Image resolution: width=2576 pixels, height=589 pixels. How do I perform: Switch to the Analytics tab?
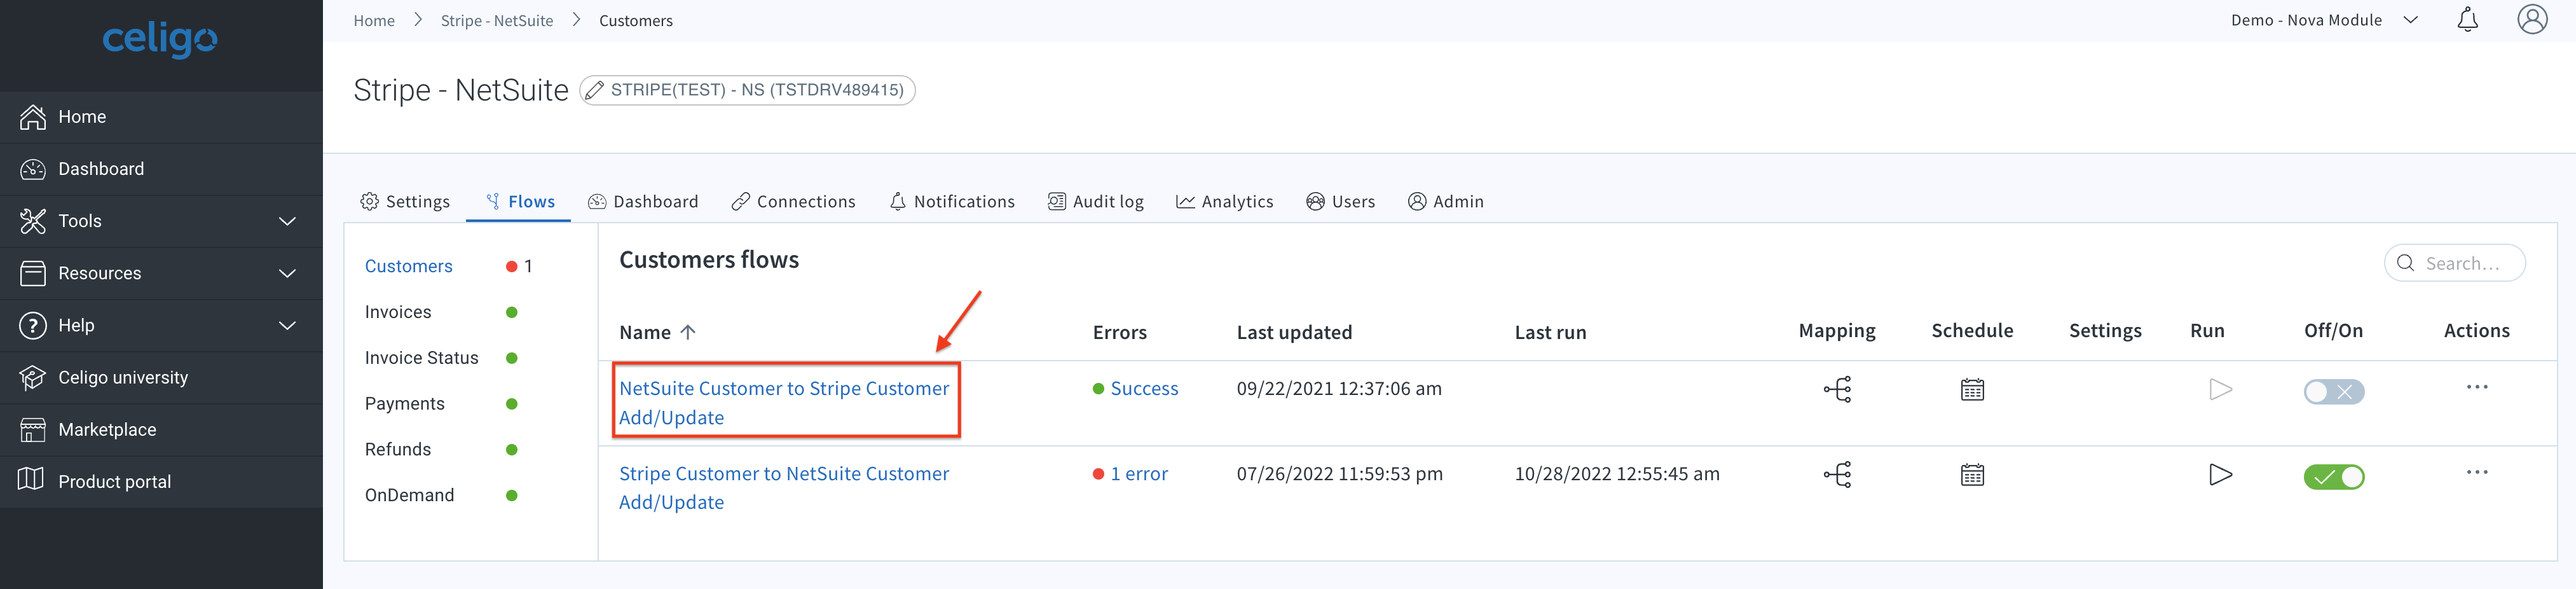point(1224,201)
